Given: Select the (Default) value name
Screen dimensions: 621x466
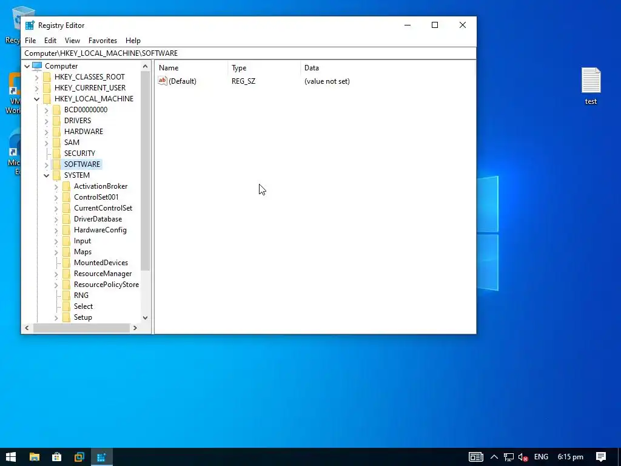Looking at the screenshot, I should click(x=183, y=81).
